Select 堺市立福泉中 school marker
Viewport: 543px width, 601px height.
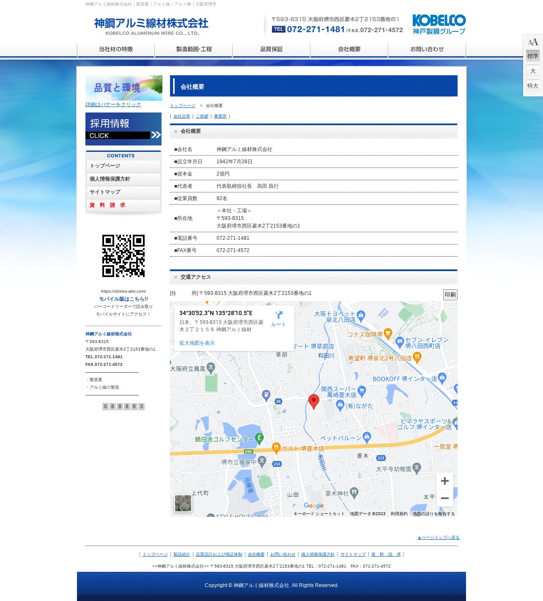[262, 461]
